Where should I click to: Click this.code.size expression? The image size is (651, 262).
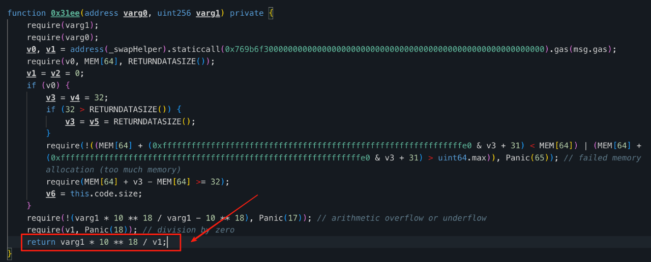(x=106, y=193)
